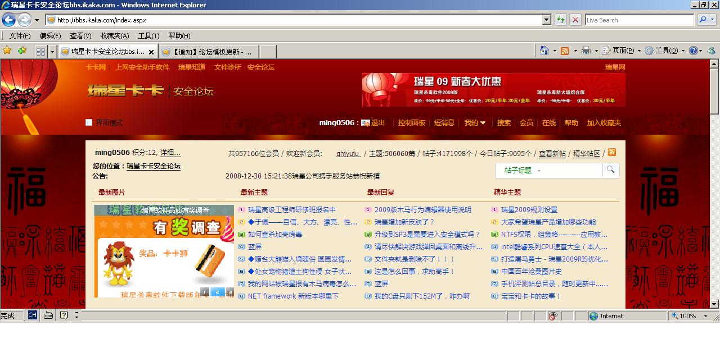720x339 pixels.
Task: Open featured topic 瑞星2009规则设置
Action: [x=529, y=209]
